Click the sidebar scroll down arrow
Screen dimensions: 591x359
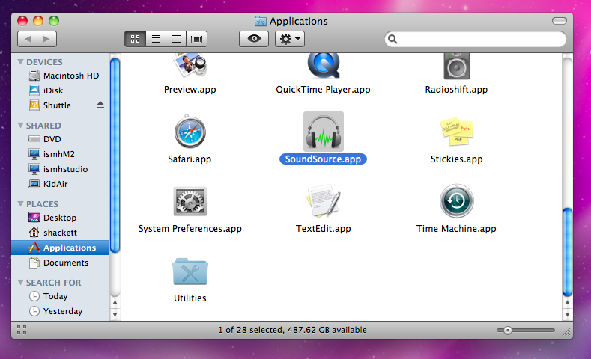click(x=115, y=315)
